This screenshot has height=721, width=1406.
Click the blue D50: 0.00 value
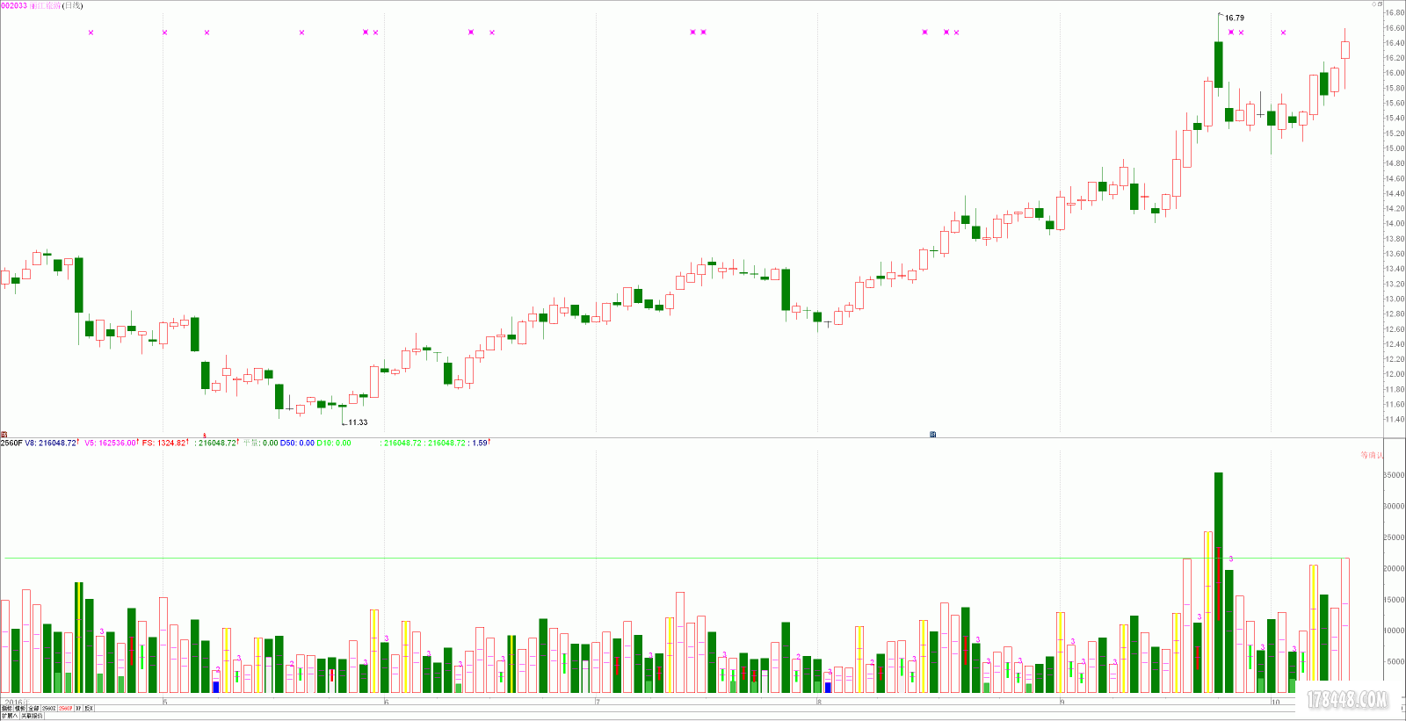pyautogui.click(x=297, y=443)
